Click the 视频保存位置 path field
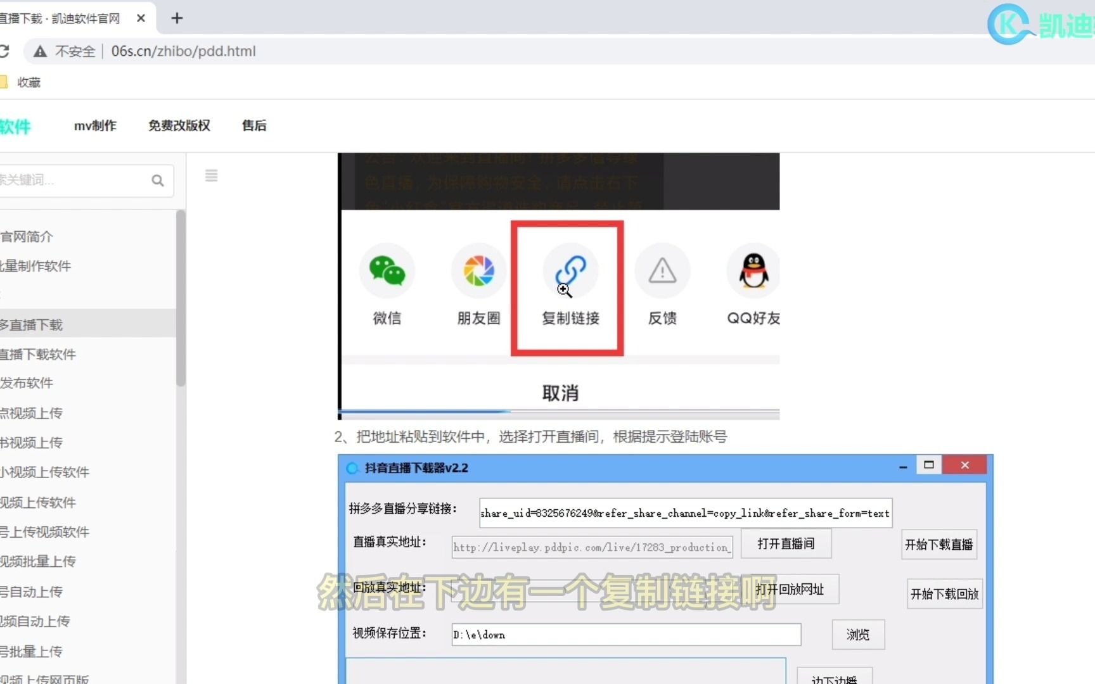 coord(627,635)
